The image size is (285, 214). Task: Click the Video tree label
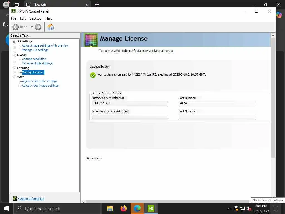pyautogui.click(x=21, y=77)
